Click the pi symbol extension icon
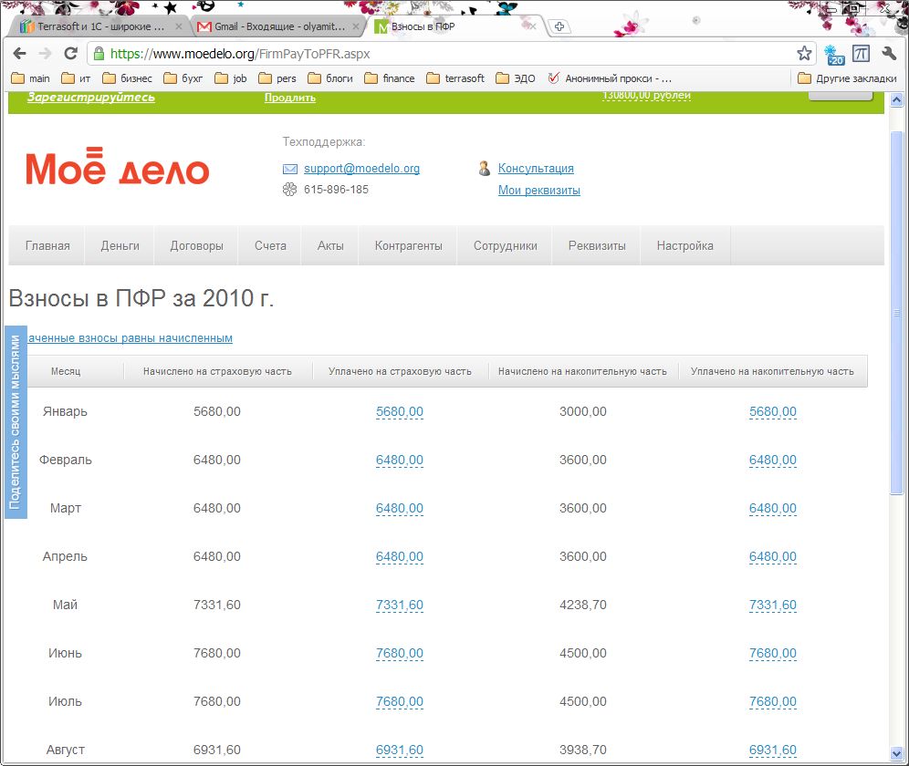The image size is (909, 766). pyautogui.click(x=861, y=54)
